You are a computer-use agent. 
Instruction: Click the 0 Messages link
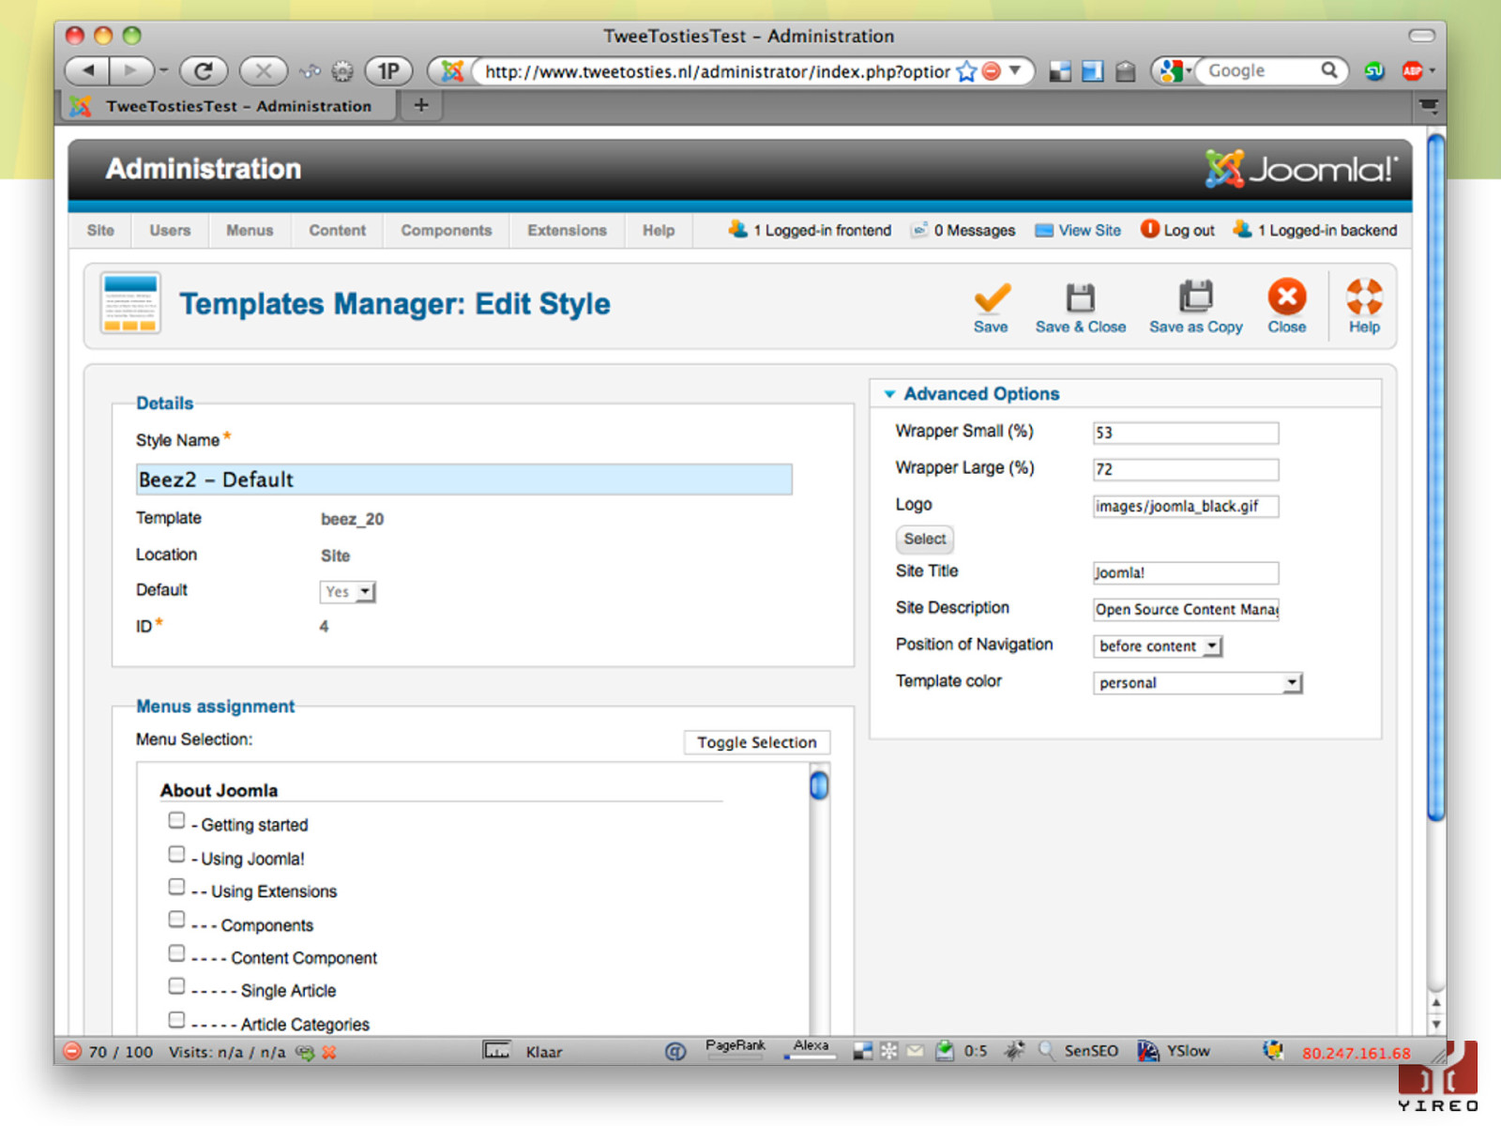pos(963,231)
